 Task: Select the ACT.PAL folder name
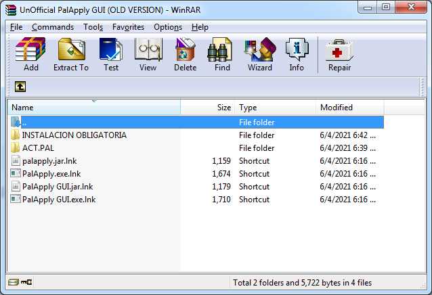(x=38, y=148)
